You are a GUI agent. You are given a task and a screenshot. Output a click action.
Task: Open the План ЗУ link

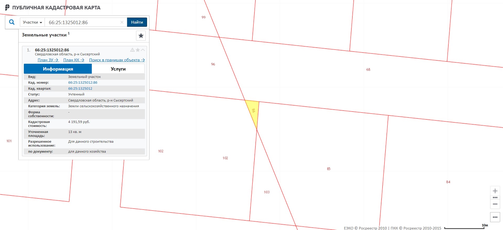(48, 60)
